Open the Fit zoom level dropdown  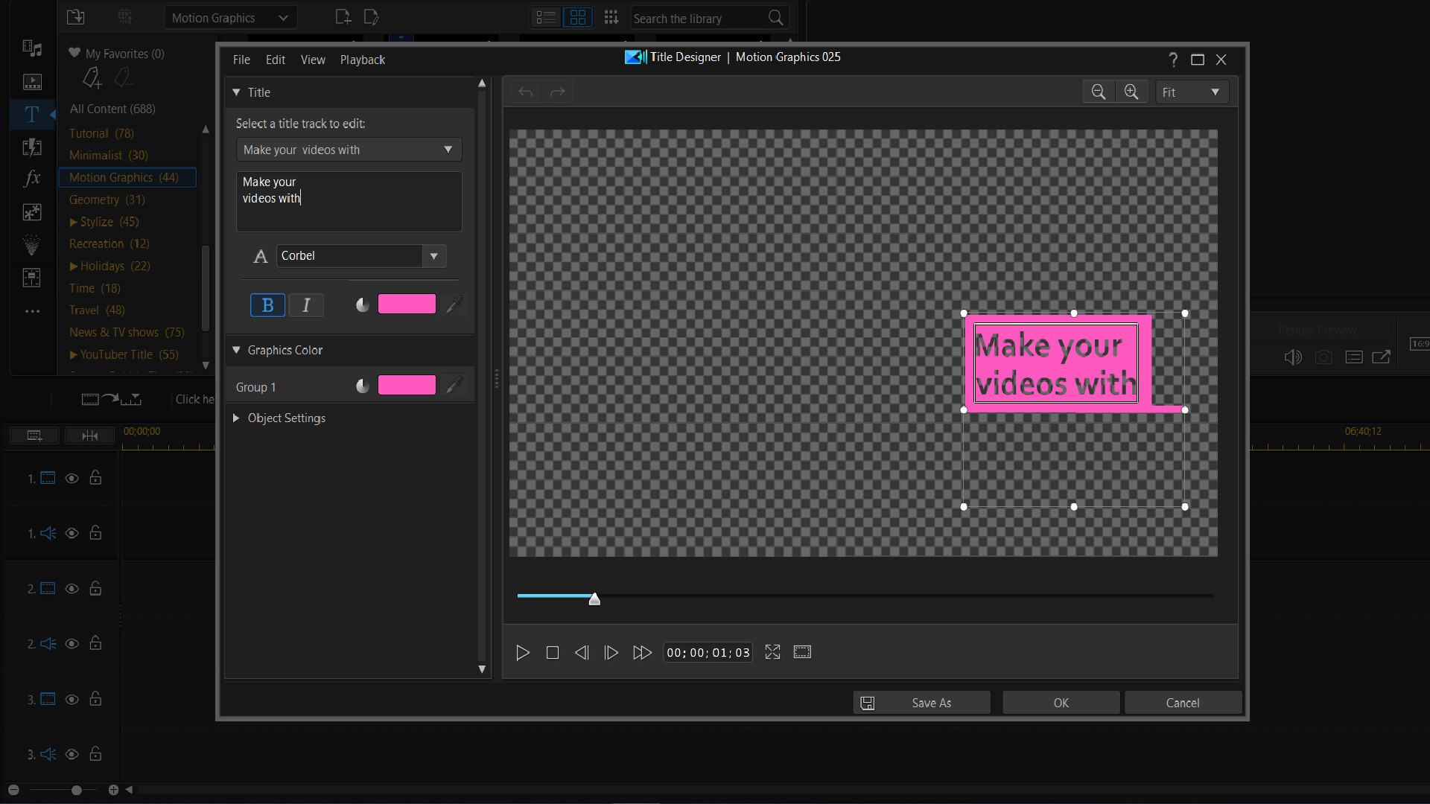(x=1192, y=92)
